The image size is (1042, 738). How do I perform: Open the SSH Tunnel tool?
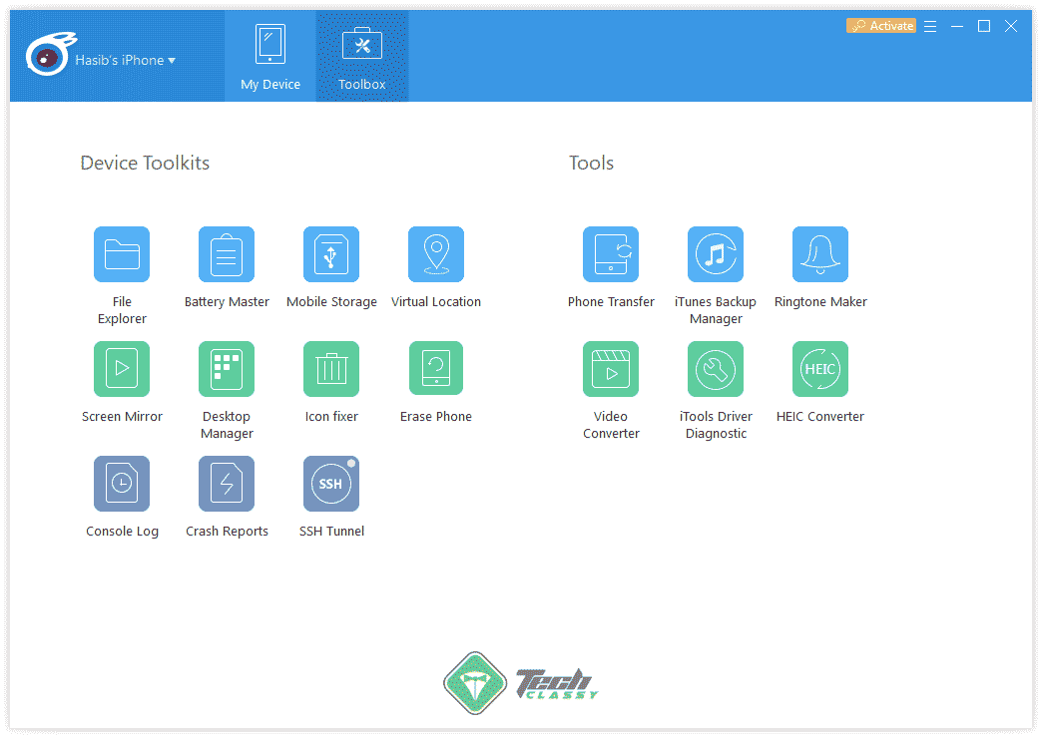click(331, 484)
